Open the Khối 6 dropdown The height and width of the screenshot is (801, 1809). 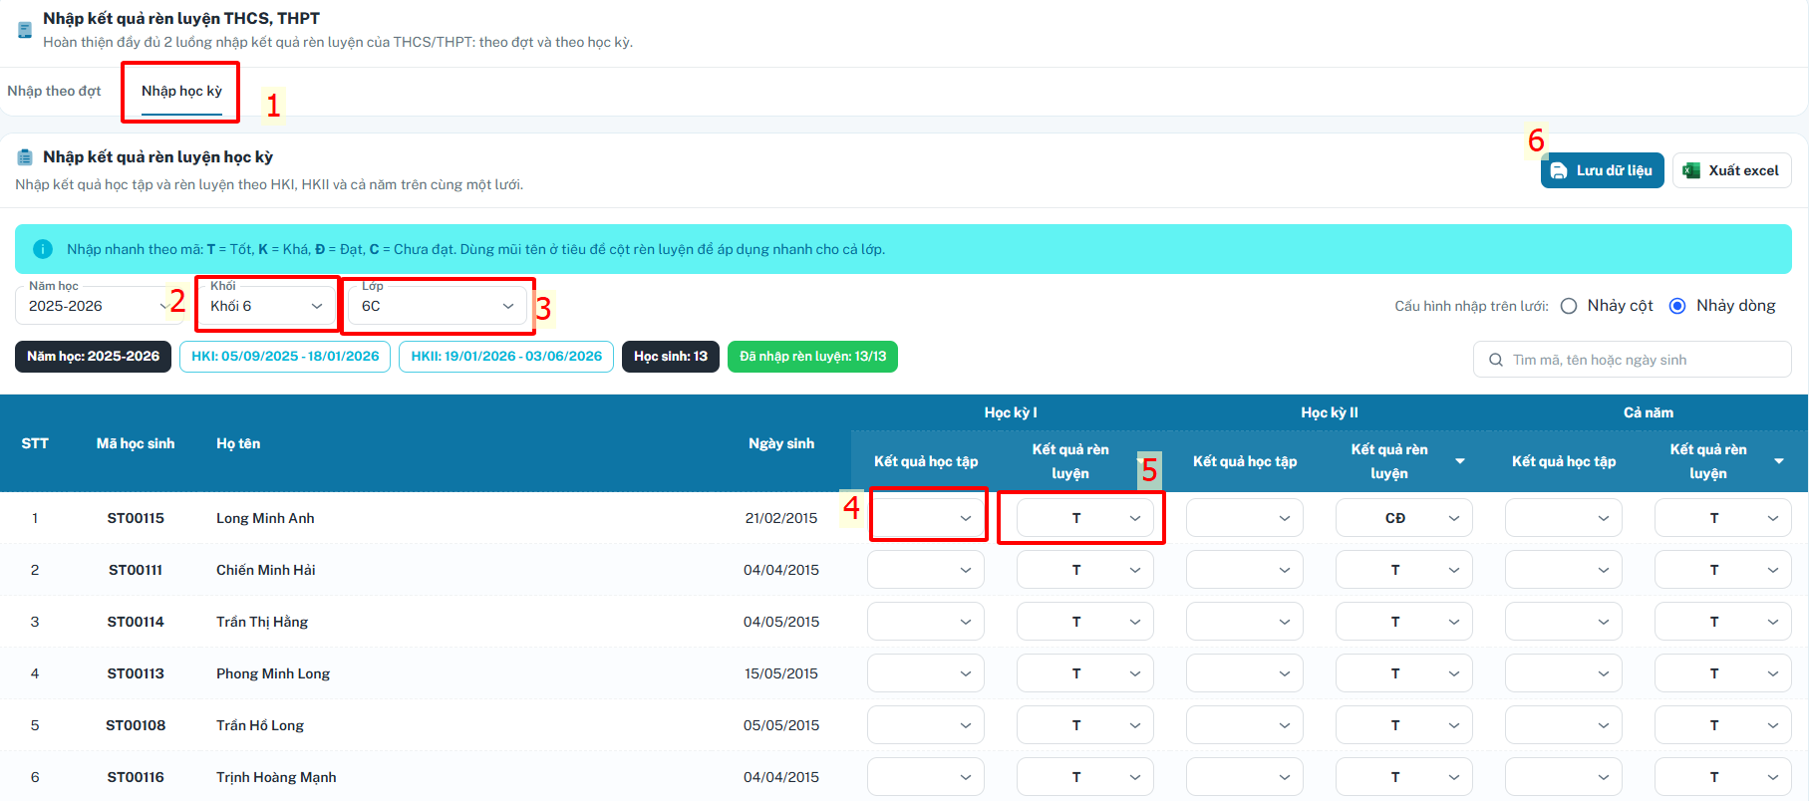(x=267, y=305)
